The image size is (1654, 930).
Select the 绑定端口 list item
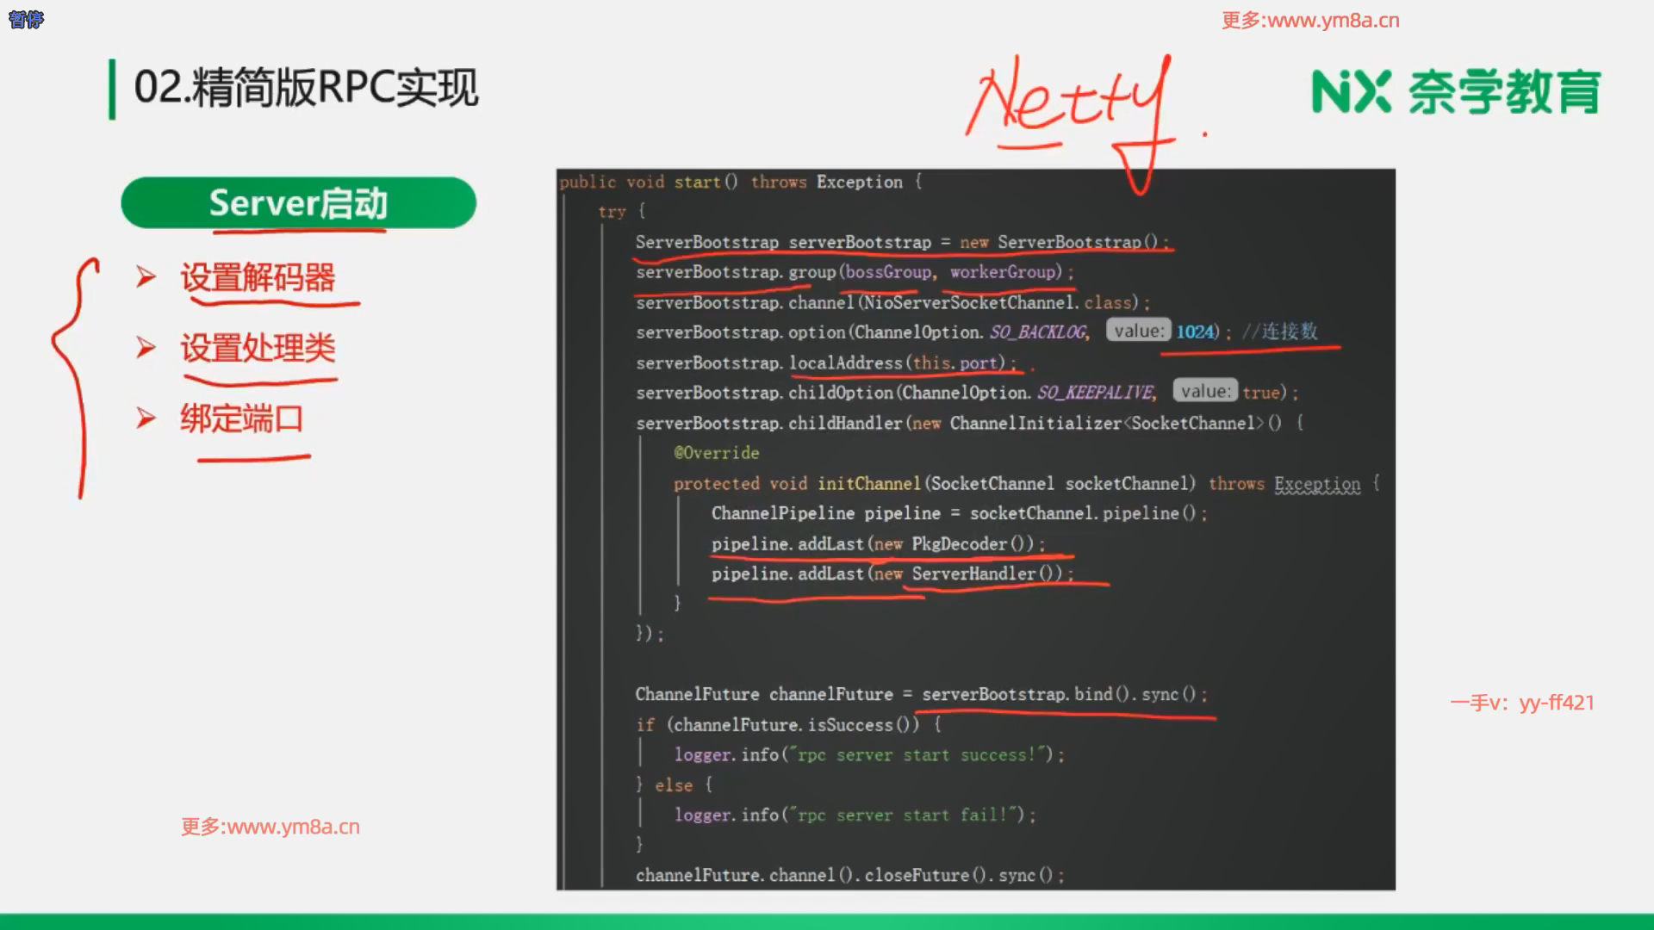tap(242, 418)
